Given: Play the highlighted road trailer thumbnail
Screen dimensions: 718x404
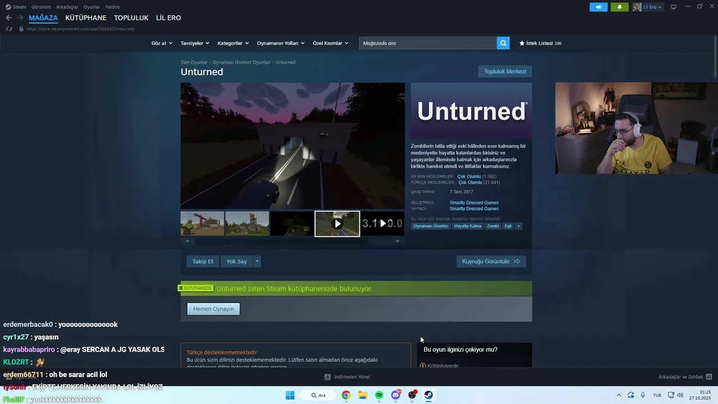Looking at the screenshot, I should (337, 224).
